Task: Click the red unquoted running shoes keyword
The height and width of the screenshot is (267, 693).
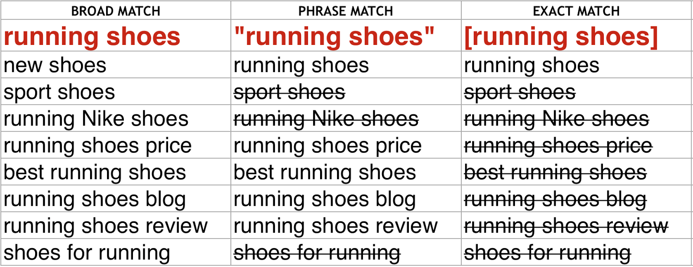Action: pos(92,36)
